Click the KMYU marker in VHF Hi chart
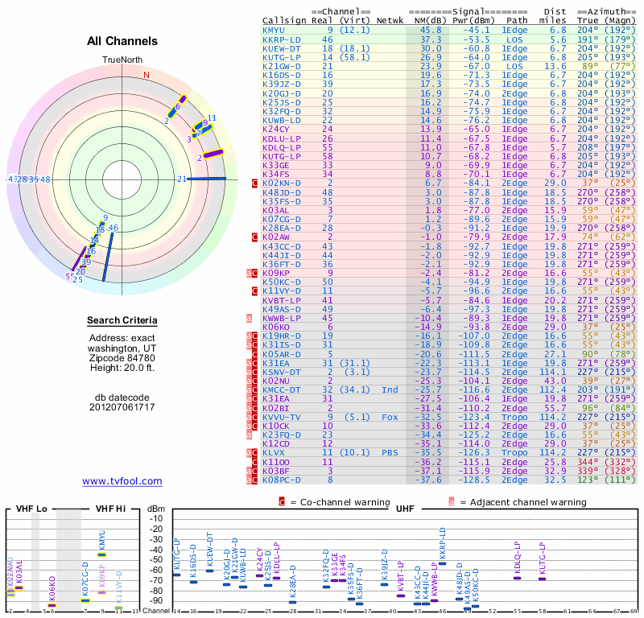644x618 pixels. pos(102,554)
